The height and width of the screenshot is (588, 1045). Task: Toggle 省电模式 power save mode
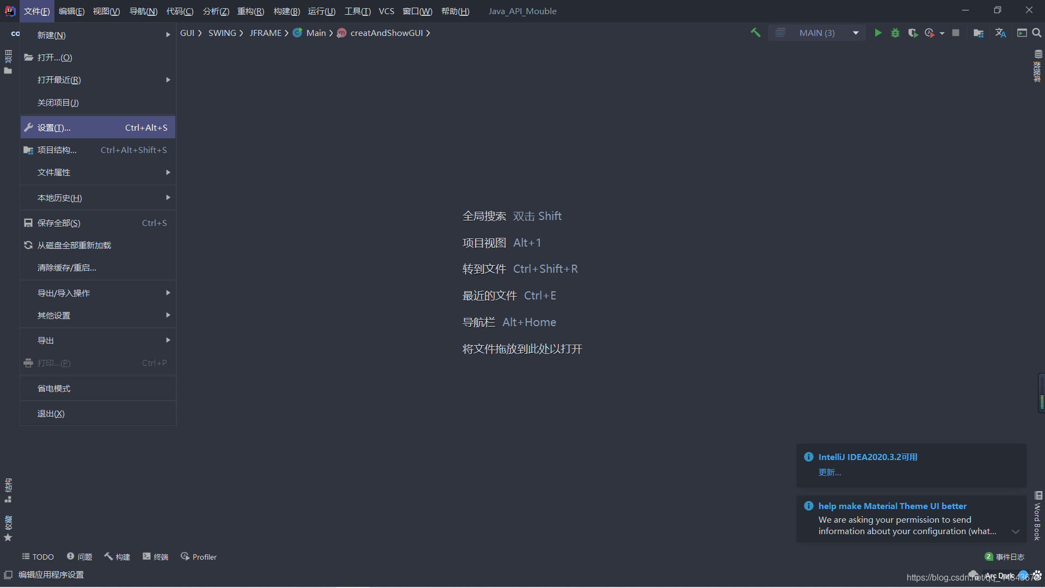[x=98, y=388]
